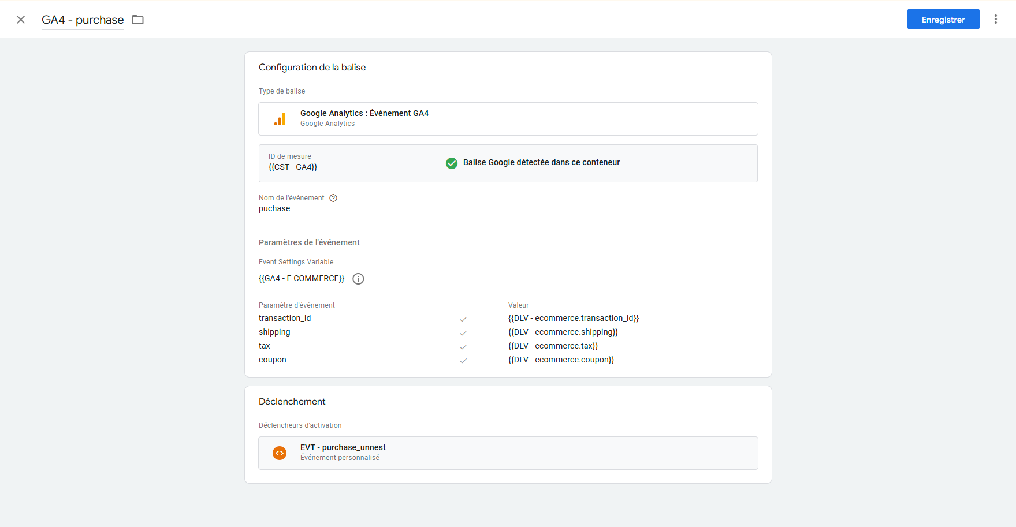Click the coupon parameter name
Screen dimensions: 1016x527
(x=273, y=360)
